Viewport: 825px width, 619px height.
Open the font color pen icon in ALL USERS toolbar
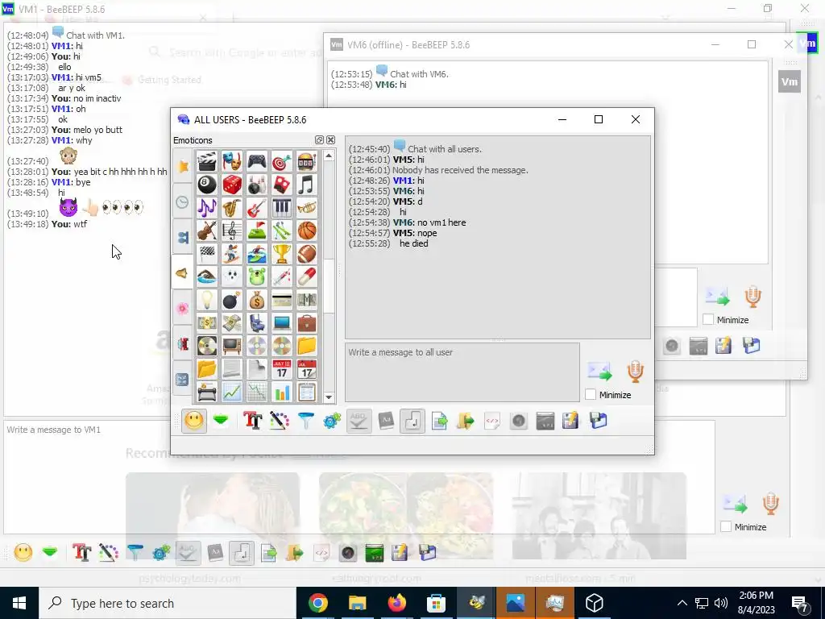click(280, 421)
